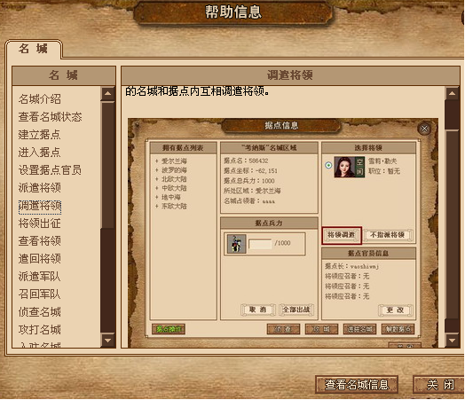465x400 pixels.
Task: Click the left list scroll-up arrow
Action: point(108,94)
